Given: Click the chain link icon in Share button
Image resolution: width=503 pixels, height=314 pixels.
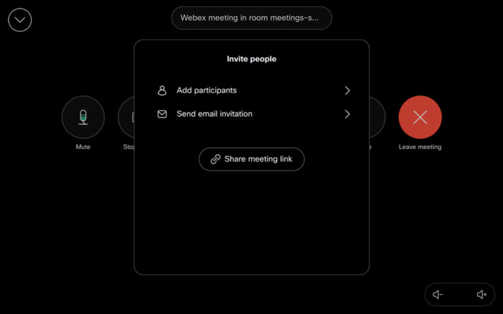Looking at the screenshot, I should (x=215, y=159).
